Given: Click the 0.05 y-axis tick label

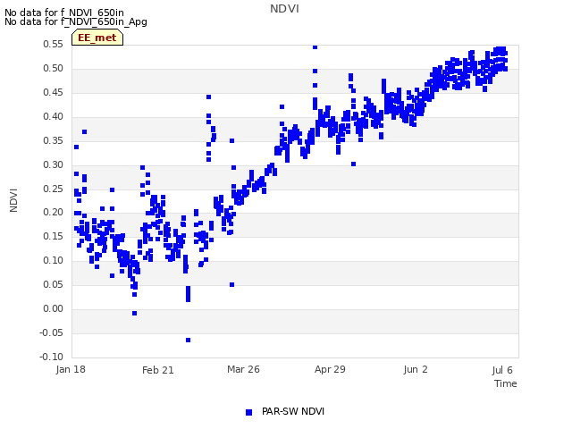Looking at the screenshot, I should pos(54,284).
